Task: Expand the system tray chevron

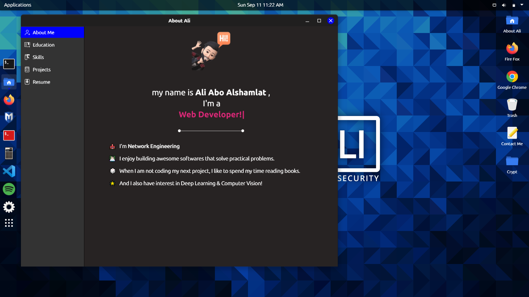Action: 522,5
